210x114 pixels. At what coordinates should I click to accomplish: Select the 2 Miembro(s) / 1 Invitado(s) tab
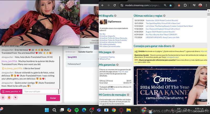click(79, 47)
